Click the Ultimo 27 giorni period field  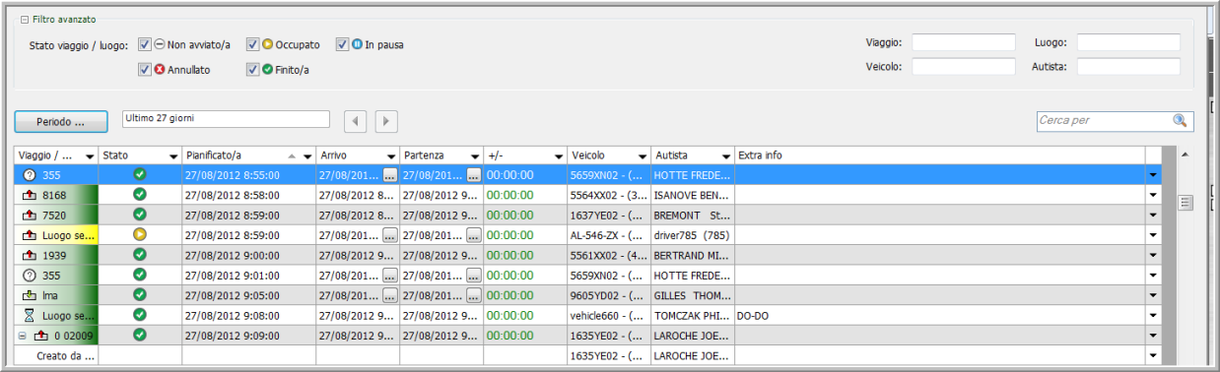click(x=226, y=119)
